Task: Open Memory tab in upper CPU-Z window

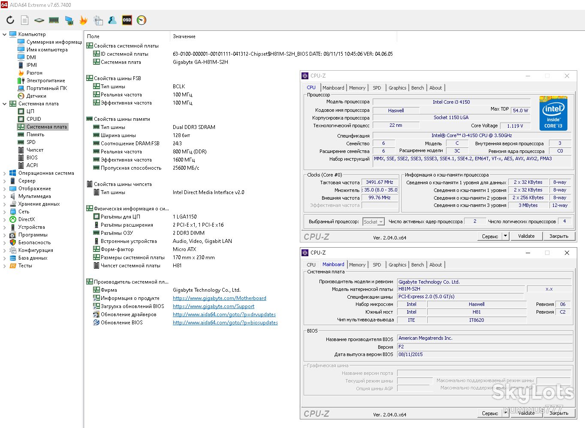Action: 357,88
